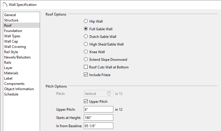Choose the Dutch Gable Wall option
221x131 pixels.
[x=86, y=36]
